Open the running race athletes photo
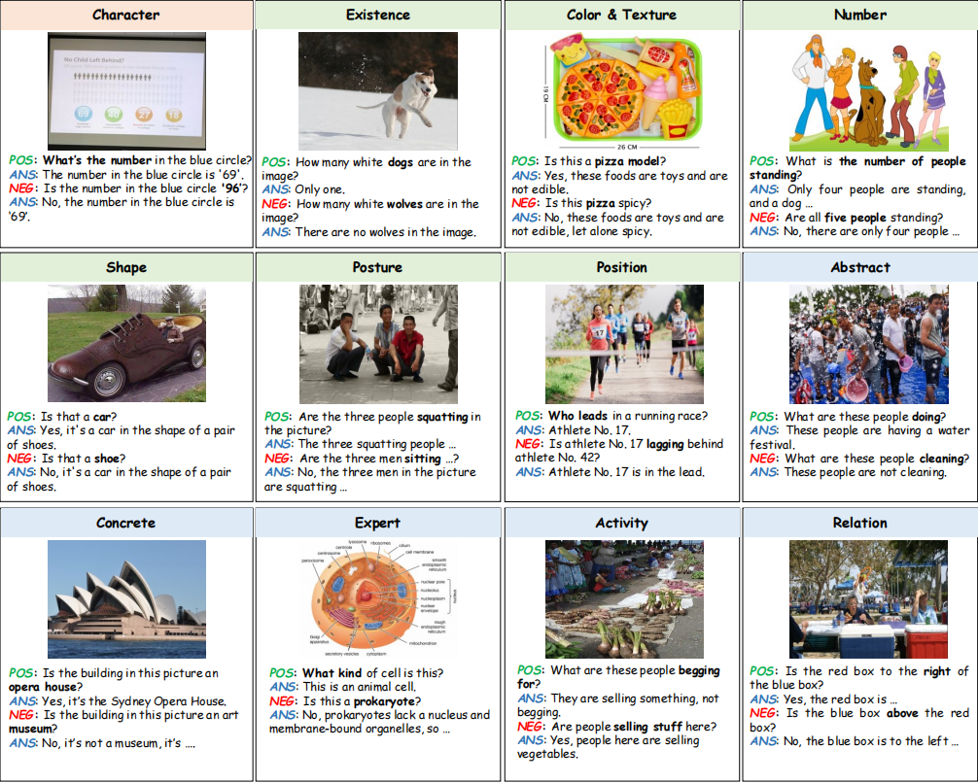 pyautogui.click(x=624, y=344)
